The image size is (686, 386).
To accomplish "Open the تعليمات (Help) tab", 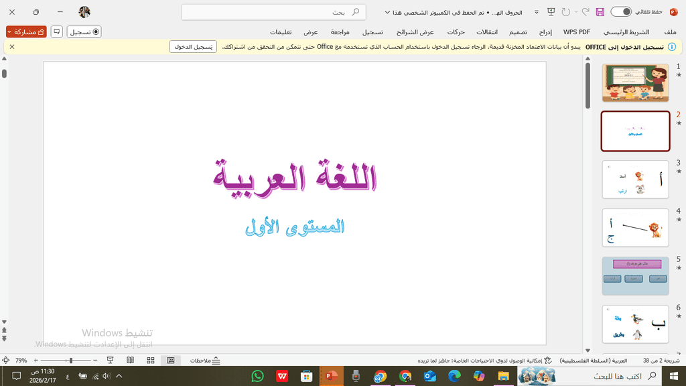I will pos(281,32).
